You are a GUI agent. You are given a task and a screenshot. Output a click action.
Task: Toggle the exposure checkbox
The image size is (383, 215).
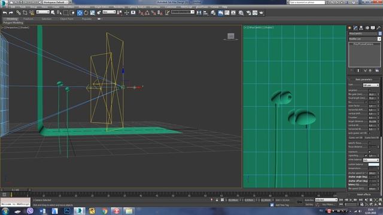click(x=369, y=152)
